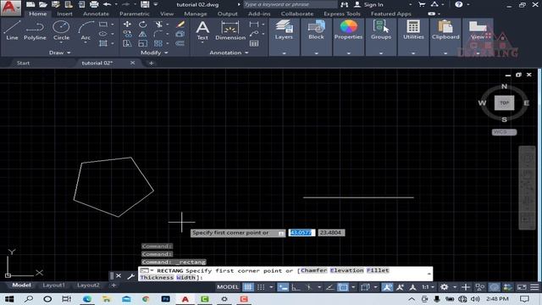Click the WCS coordinate system label
The width and height of the screenshot is (542, 305).
click(x=505, y=132)
